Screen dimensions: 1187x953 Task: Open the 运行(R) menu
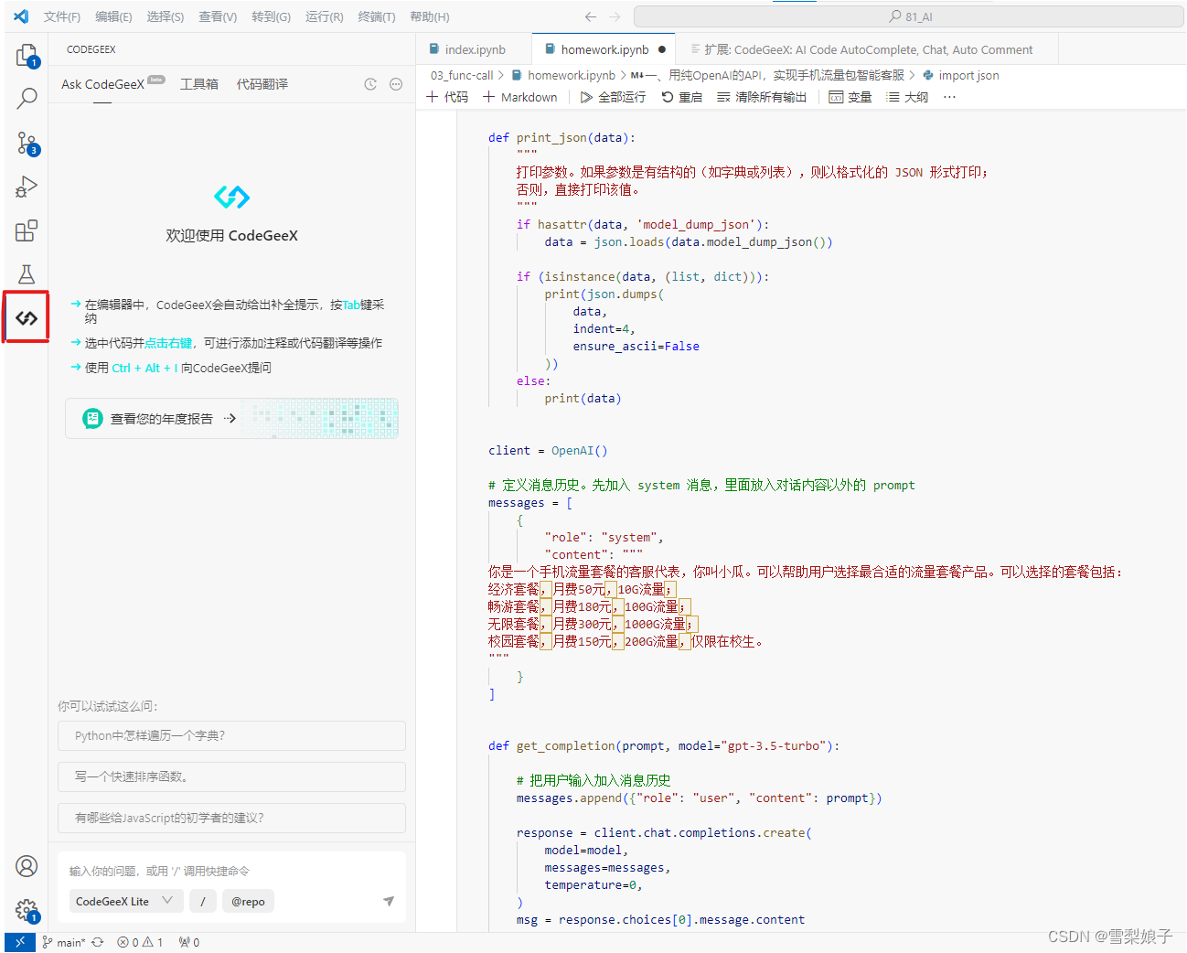pyautogui.click(x=325, y=16)
